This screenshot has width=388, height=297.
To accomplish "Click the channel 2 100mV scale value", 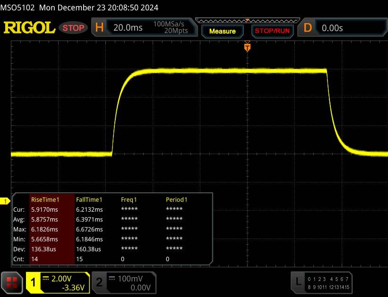I will pos(130,279).
